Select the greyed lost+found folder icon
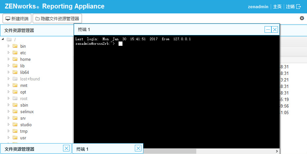The height and width of the screenshot is (154, 307). pyautogui.click(x=15, y=79)
